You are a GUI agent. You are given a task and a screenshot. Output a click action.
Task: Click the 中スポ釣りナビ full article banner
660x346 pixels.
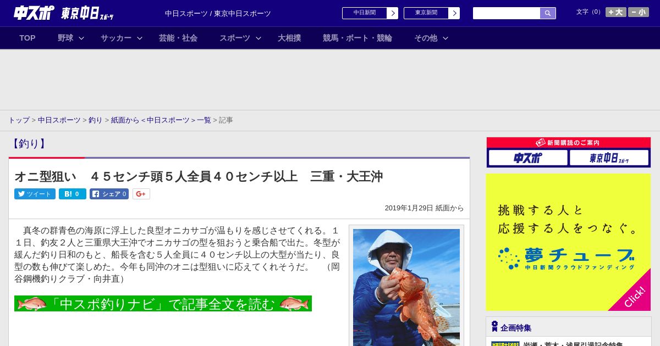[x=163, y=303]
